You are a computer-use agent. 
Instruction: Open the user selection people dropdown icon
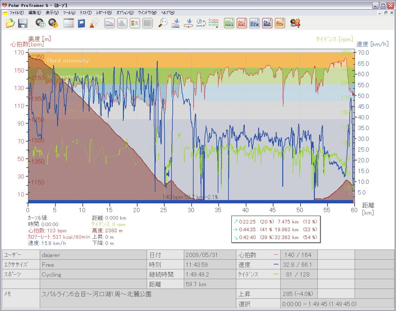(295, 23)
